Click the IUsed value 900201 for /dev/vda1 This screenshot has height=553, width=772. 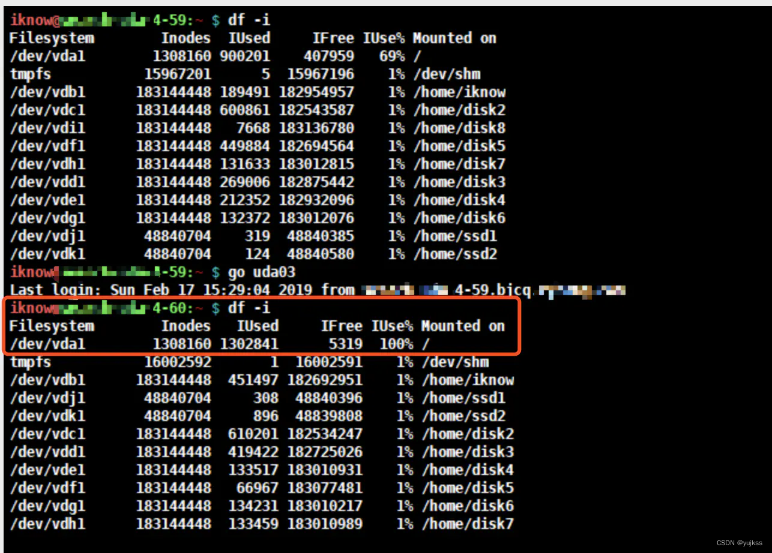click(245, 56)
